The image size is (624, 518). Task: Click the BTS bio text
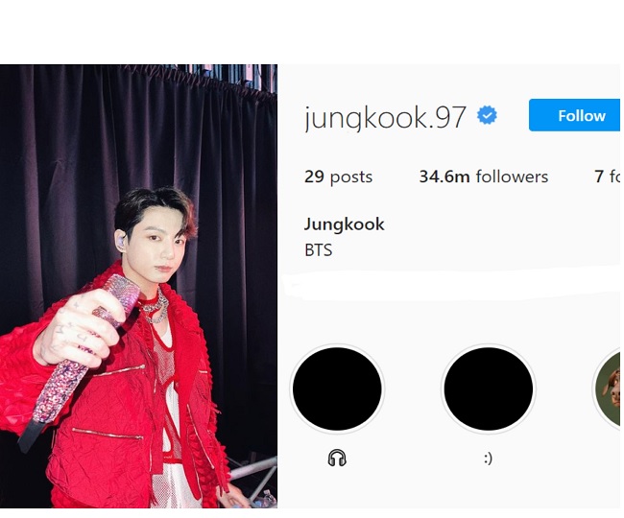pos(318,250)
